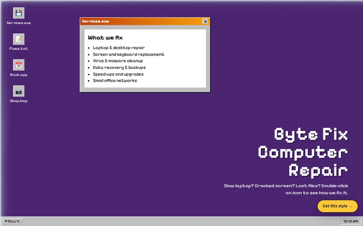Click the Services.exe window title bar
The width and height of the screenshot is (363, 226).
145,21
